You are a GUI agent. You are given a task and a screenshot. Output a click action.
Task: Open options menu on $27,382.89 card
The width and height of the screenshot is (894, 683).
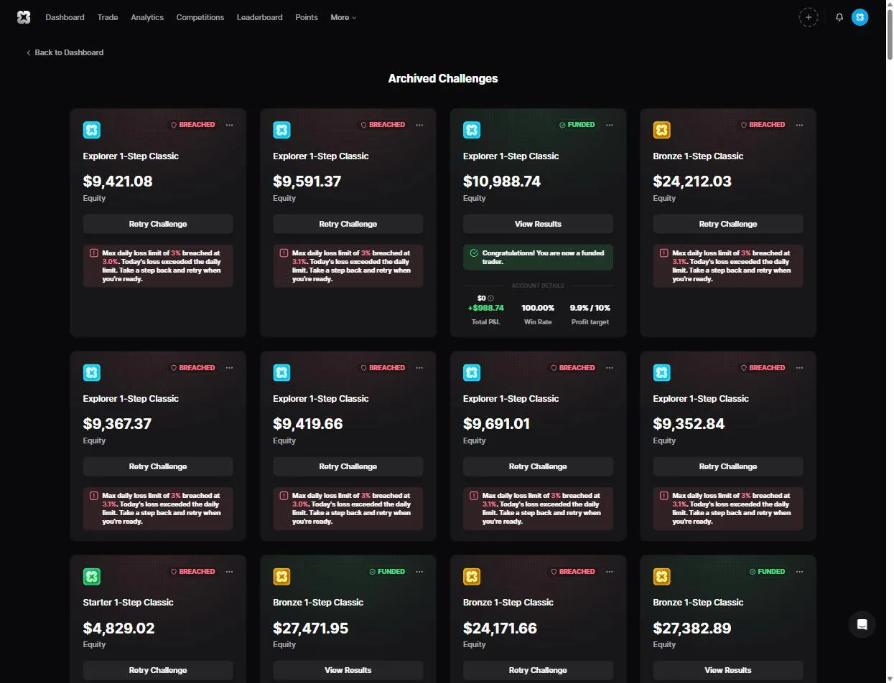pyautogui.click(x=799, y=572)
